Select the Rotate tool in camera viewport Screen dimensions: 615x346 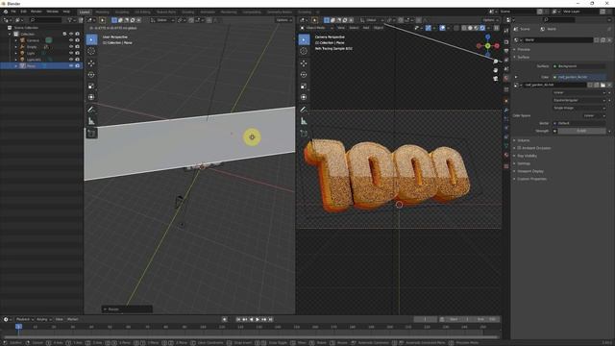pyautogui.click(x=304, y=75)
